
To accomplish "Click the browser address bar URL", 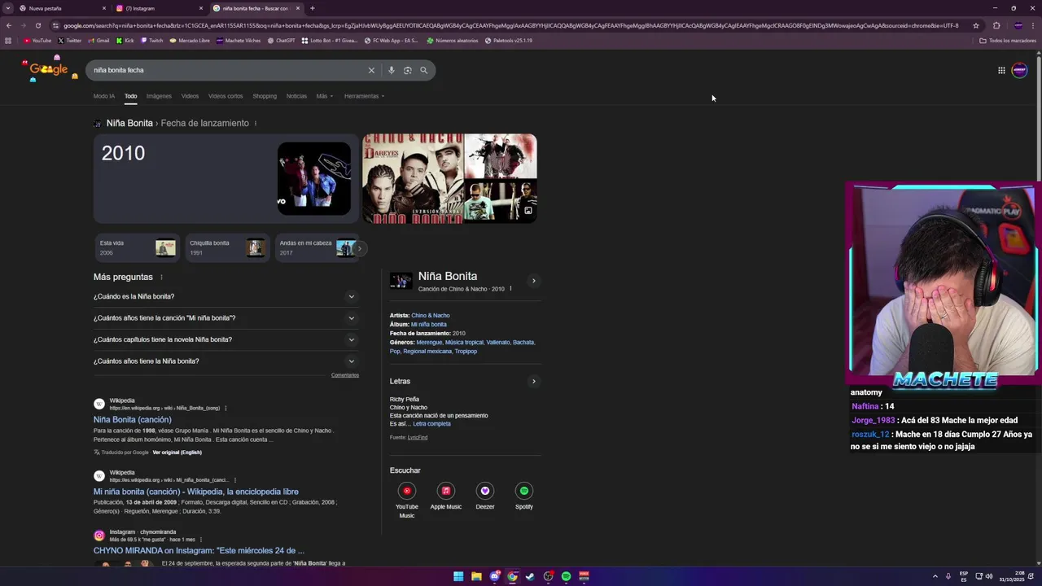I will (x=510, y=25).
